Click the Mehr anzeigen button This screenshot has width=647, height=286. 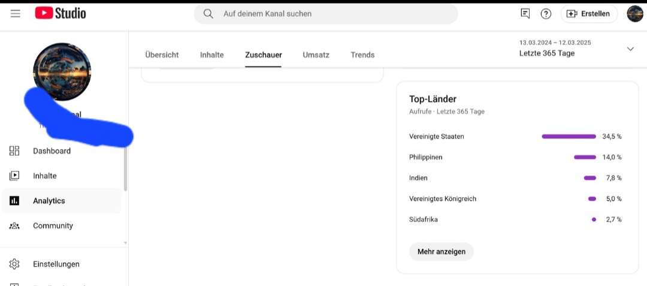click(x=442, y=251)
